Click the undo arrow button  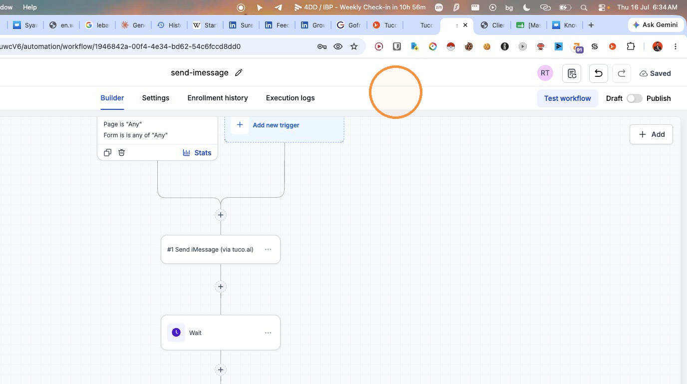[x=598, y=73]
